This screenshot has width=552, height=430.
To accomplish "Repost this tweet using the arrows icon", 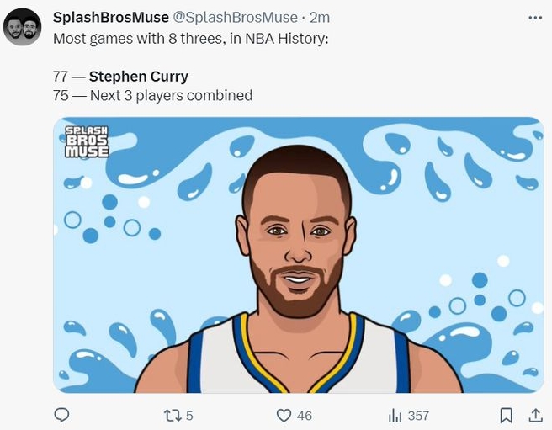I will pos(172,415).
